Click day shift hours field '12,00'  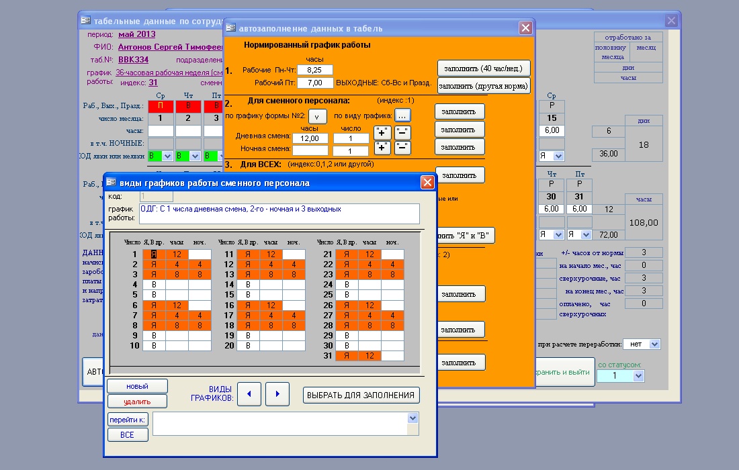[310, 138]
